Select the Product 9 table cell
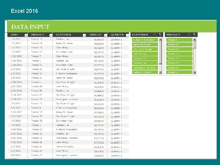This screenshot has width=220, height=165. click(x=40, y=108)
